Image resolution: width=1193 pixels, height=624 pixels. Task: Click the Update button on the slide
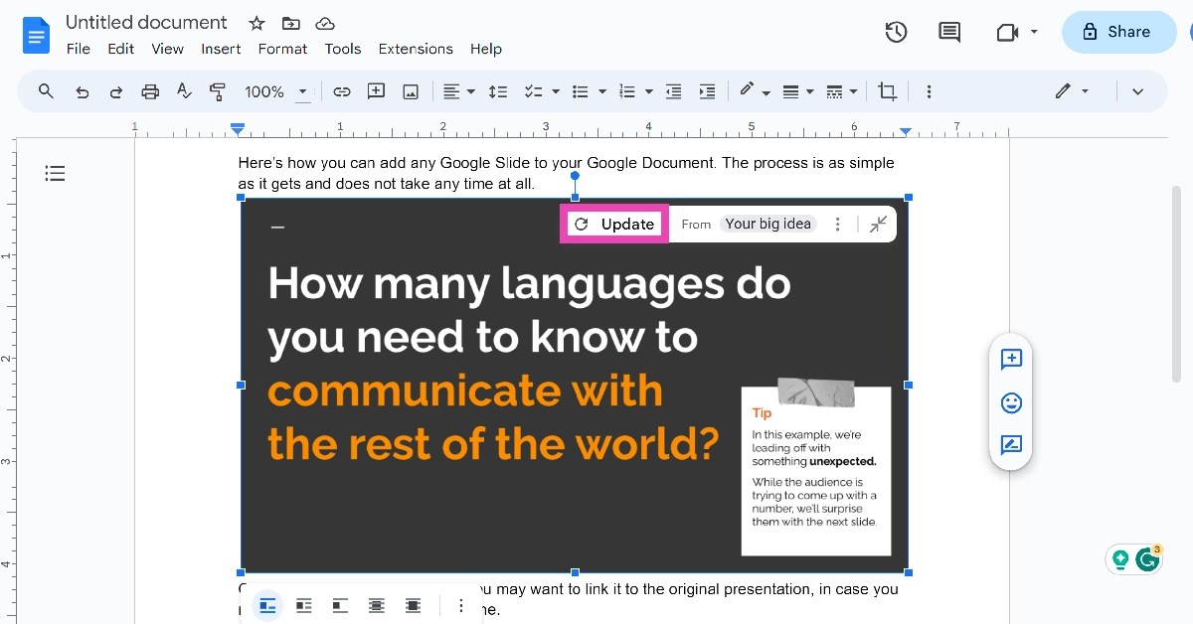tap(614, 223)
